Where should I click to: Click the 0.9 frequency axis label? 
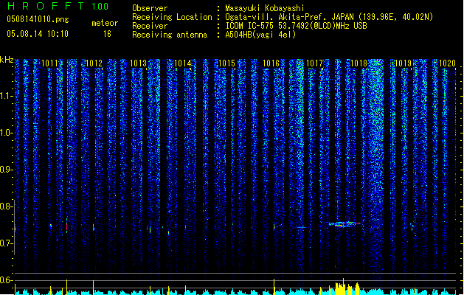coord(6,170)
